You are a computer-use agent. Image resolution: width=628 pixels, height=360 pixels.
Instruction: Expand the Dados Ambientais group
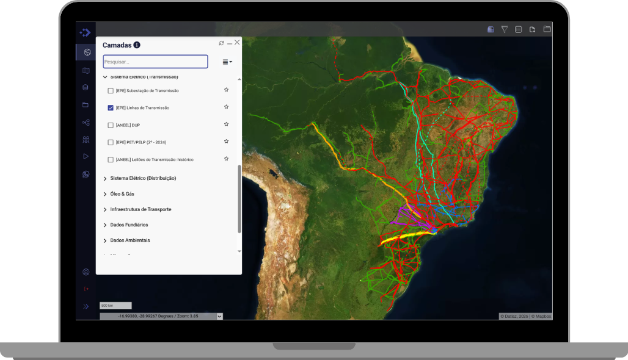pyautogui.click(x=105, y=241)
